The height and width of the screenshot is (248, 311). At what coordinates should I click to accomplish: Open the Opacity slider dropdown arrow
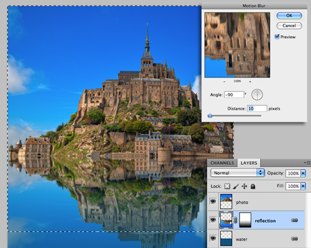[x=303, y=173]
